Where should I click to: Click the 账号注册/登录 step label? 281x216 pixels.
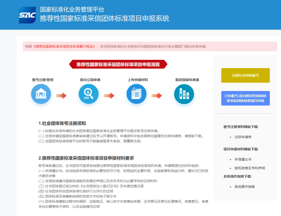43,80
